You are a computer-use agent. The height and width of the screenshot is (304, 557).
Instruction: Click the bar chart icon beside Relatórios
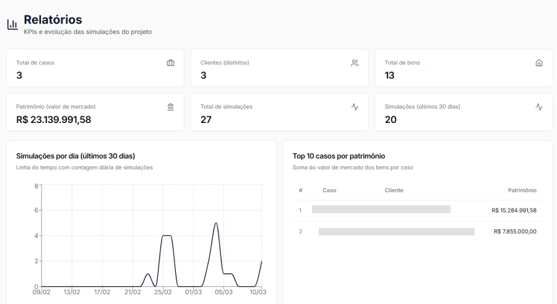(12, 25)
